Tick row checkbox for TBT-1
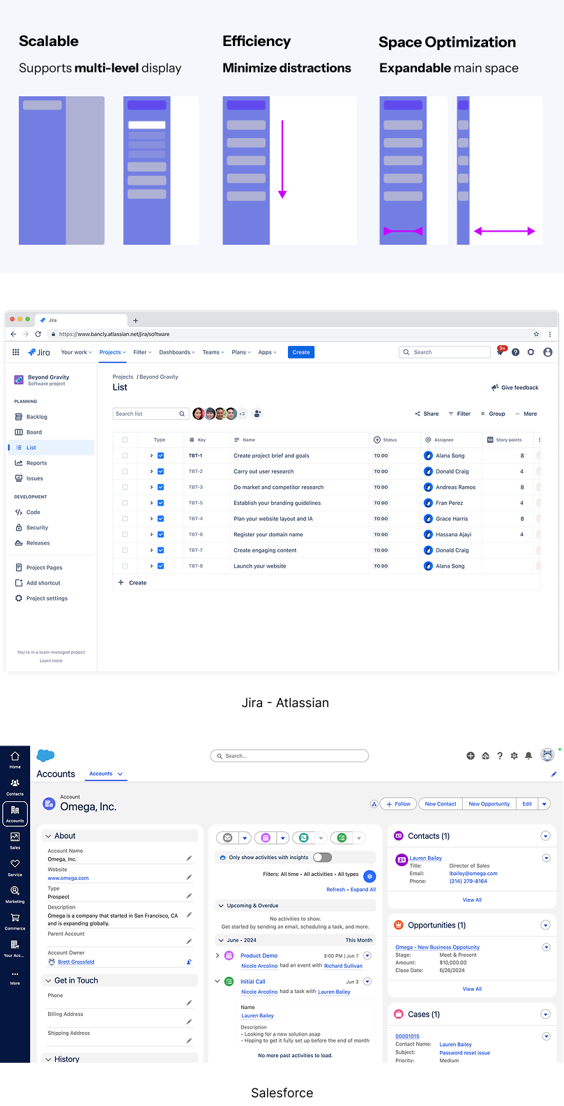 (125, 455)
